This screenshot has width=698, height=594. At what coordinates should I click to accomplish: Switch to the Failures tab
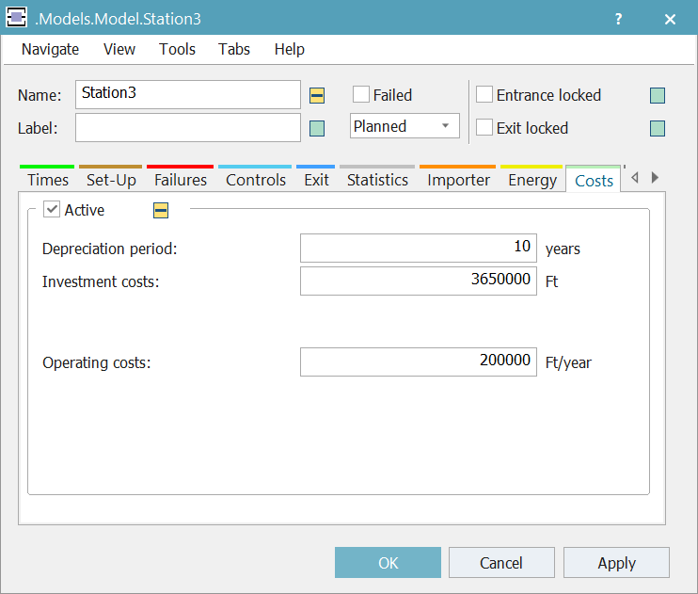click(180, 180)
